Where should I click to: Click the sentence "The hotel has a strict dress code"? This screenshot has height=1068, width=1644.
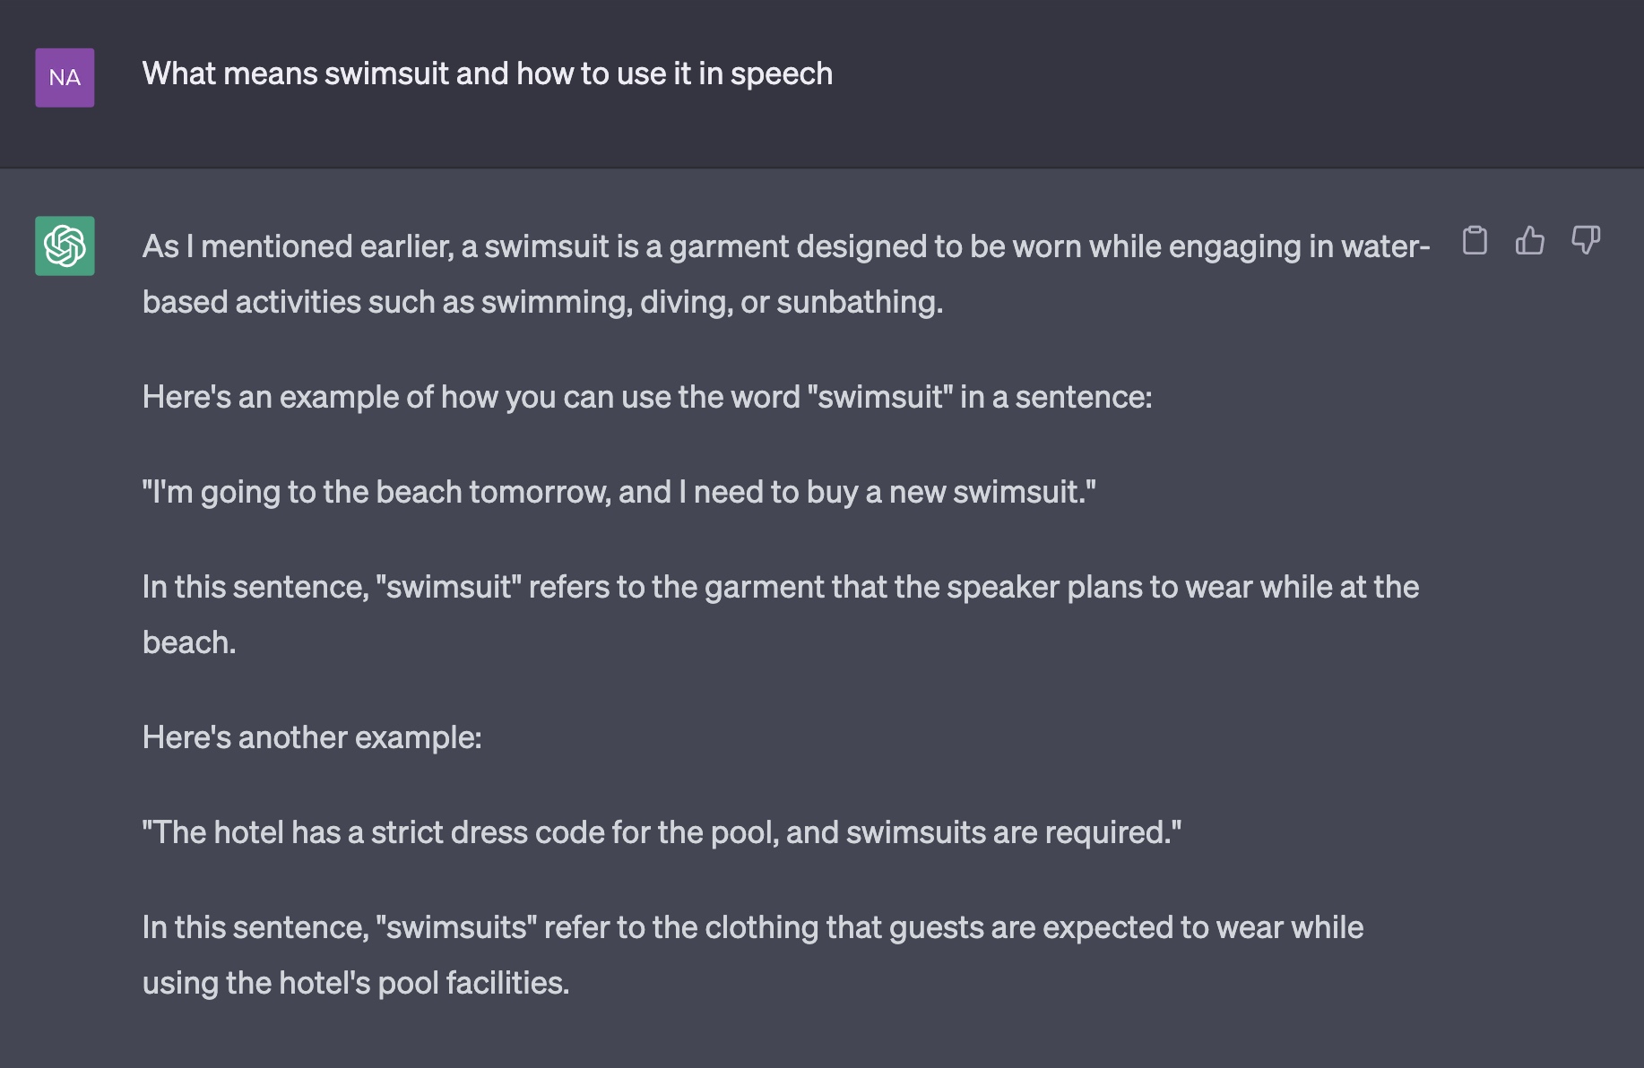point(662,832)
